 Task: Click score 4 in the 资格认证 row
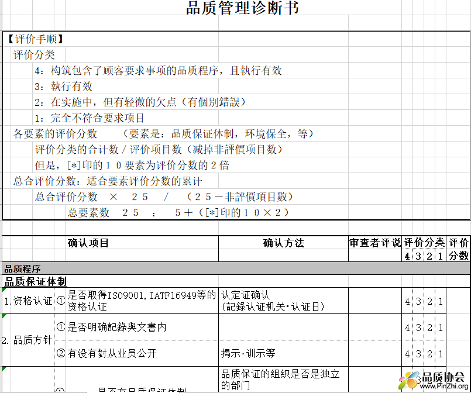click(407, 301)
